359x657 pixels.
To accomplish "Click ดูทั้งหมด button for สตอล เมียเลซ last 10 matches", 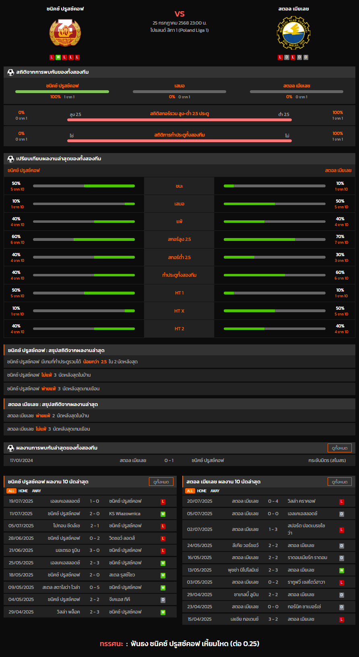I will pyautogui.click(x=340, y=482).
